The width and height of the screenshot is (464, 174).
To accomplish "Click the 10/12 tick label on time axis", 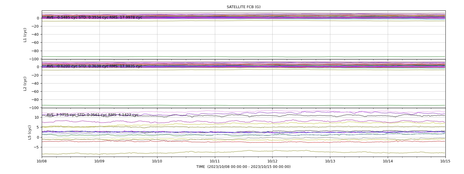I will 272,161.
